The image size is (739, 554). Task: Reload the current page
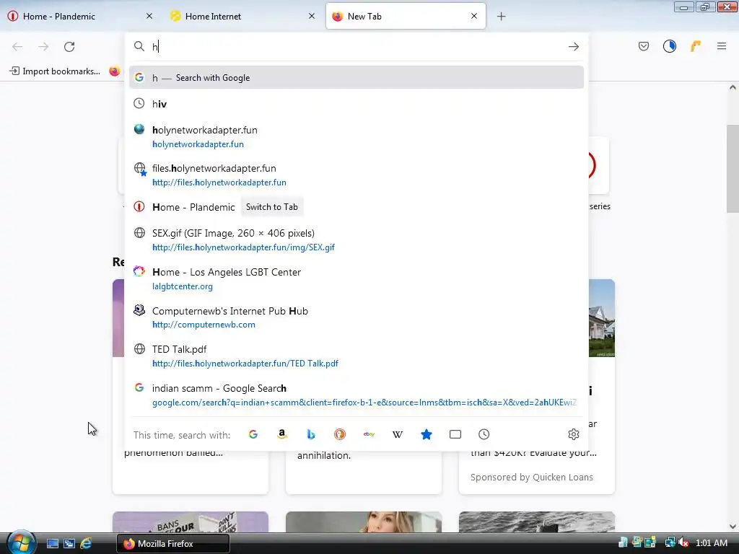coord(69,47)
